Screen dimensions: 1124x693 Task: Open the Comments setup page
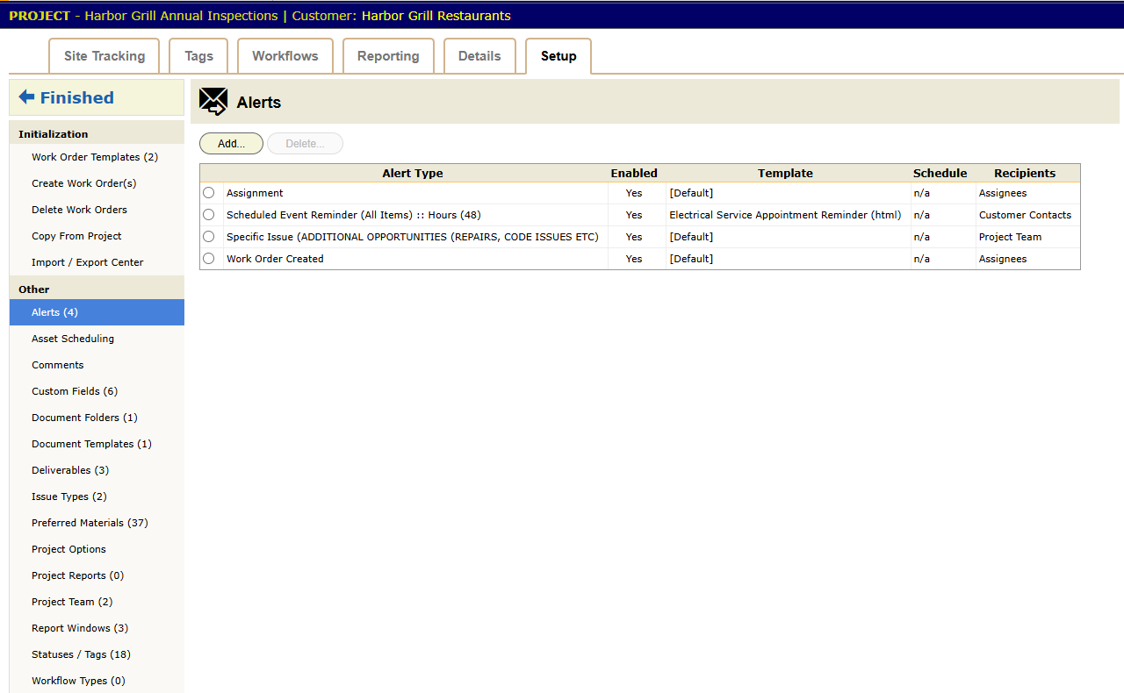pos(58,365)
